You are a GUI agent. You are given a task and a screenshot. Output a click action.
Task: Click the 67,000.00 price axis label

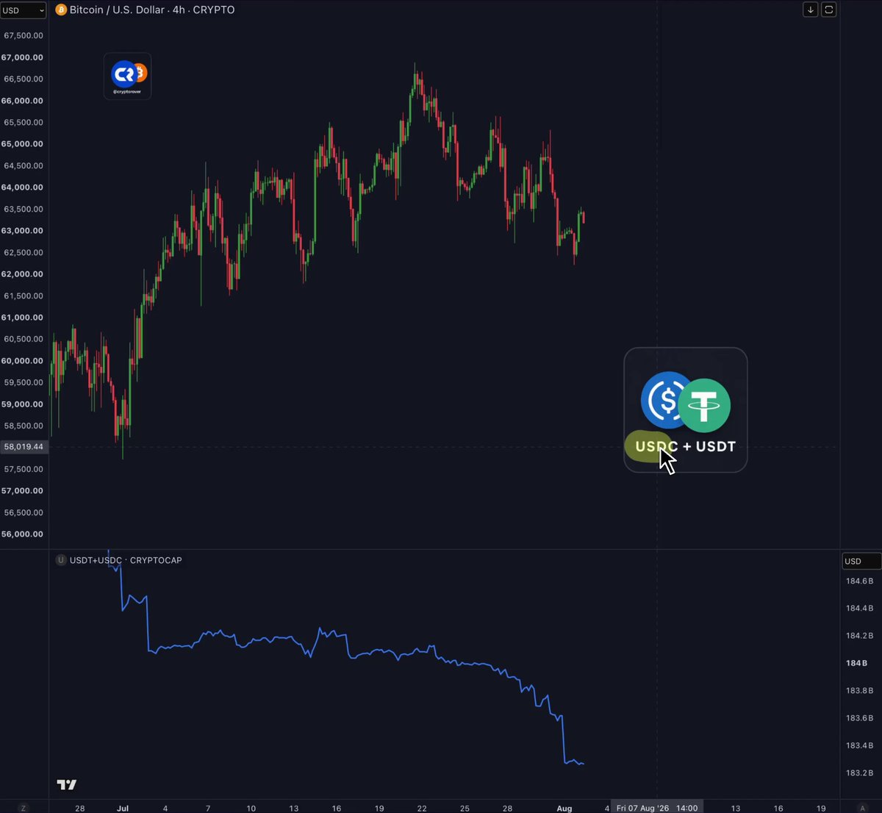click(x=23, y=57)
